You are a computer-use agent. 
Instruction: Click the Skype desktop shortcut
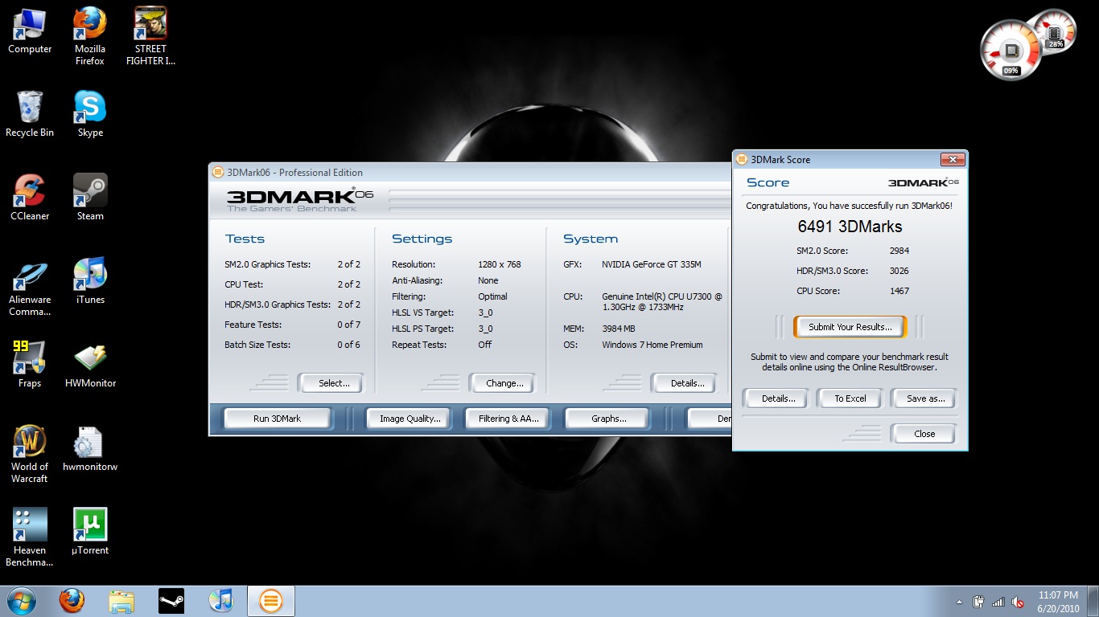(x=90, y=115)
